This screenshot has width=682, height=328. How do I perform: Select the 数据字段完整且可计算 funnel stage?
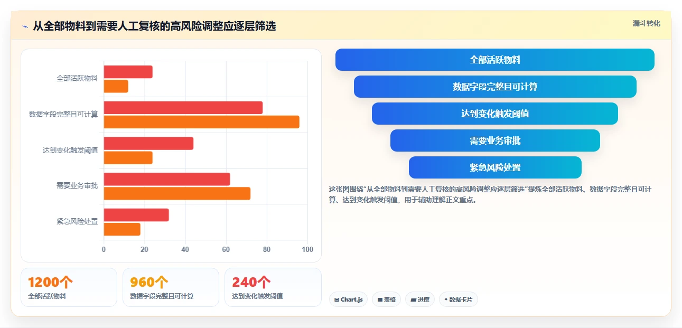click(495, 87)
